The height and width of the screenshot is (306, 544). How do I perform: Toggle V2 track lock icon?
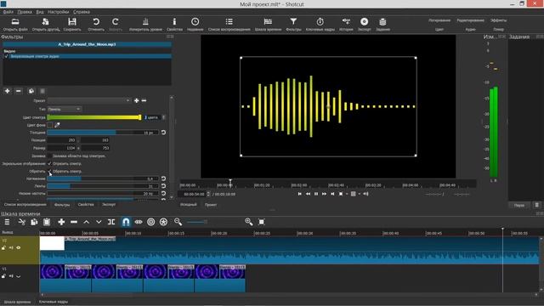pos(3,247)
